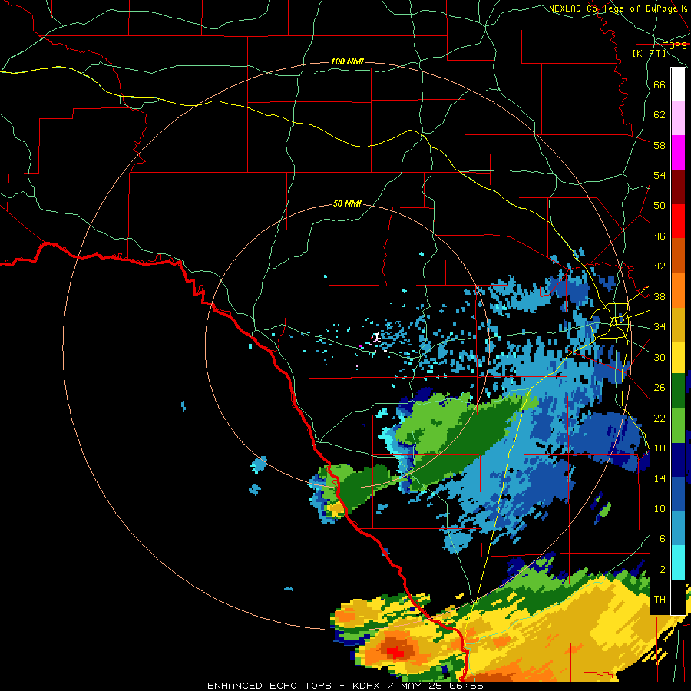
Task: Click the TH legend label
Action: click(x=660, y=600)
